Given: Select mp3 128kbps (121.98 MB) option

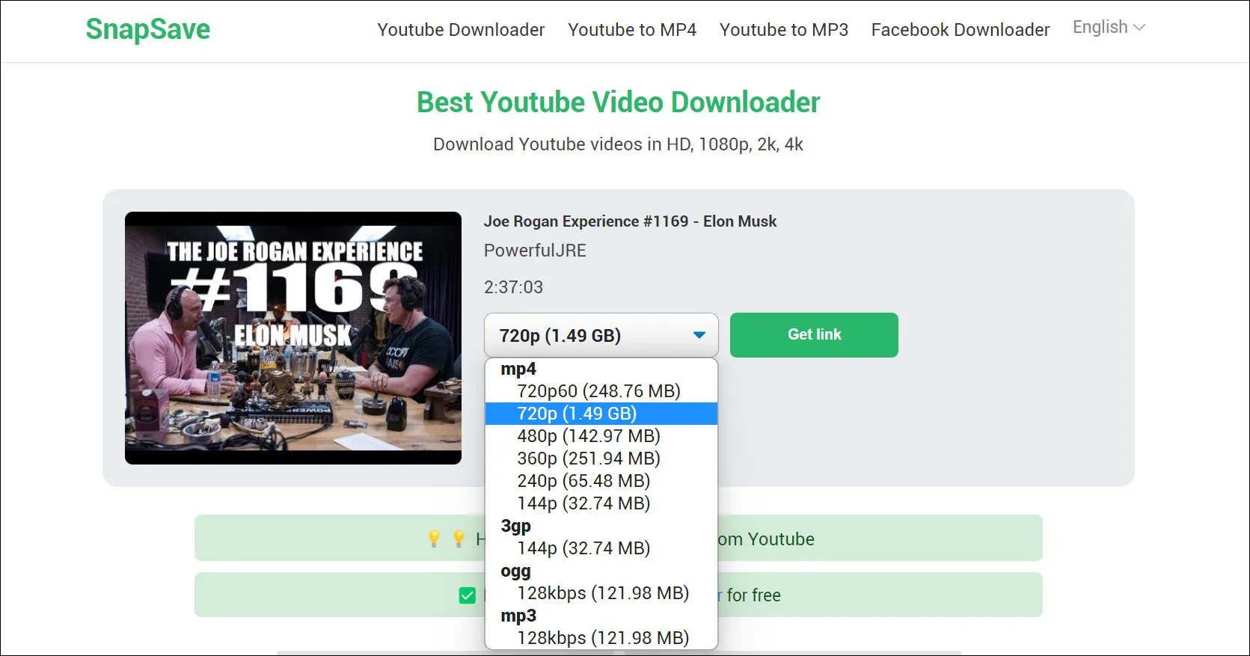Looking at the screenshot, I should [601, 638].
